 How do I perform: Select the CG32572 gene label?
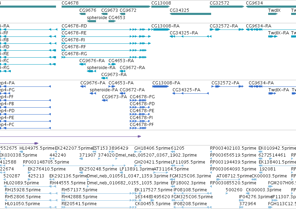coord(219,3)
